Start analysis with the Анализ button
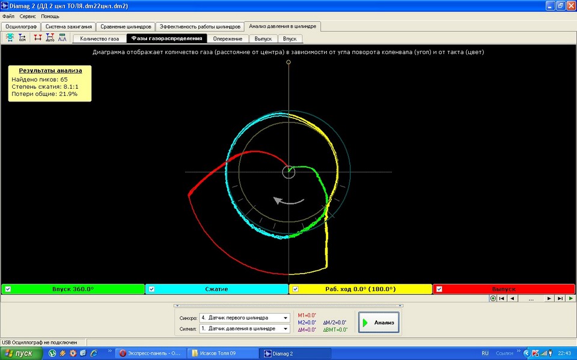Viewport: 577px width, 360px height. coord(379,323)
